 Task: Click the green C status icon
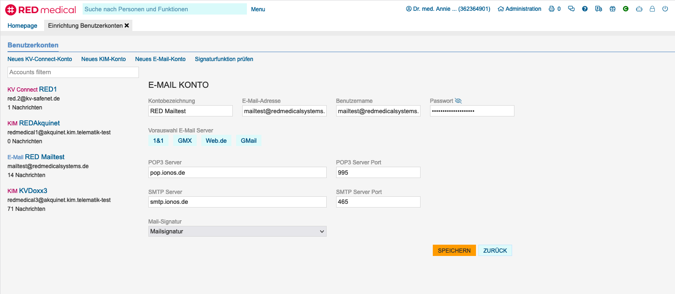pyautogui.click(x=626, y=9)
